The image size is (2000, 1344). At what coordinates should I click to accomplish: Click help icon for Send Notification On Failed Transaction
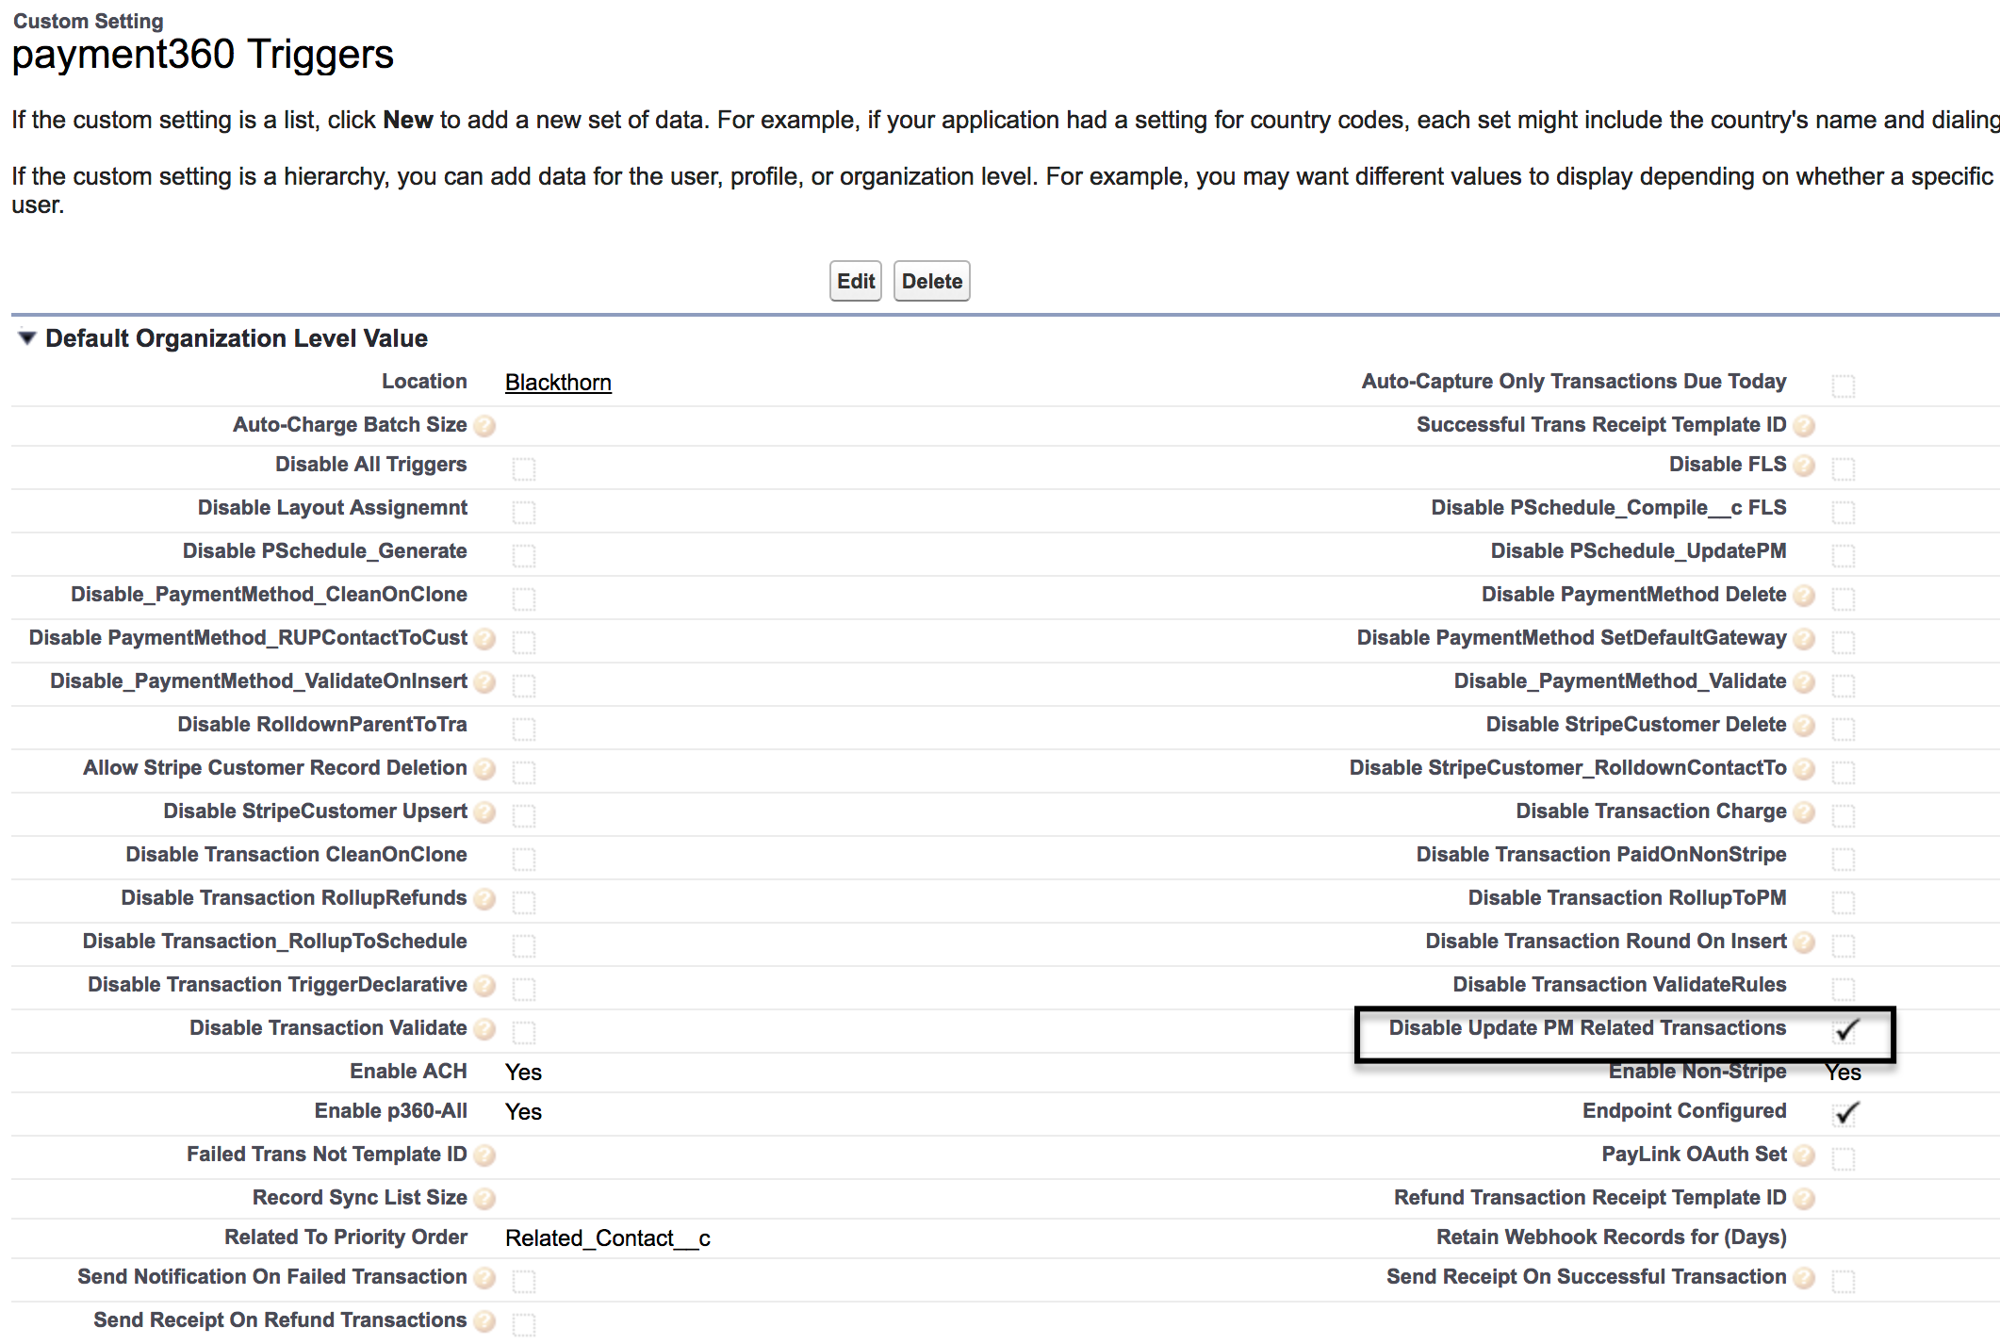[x=484, y=1278]
